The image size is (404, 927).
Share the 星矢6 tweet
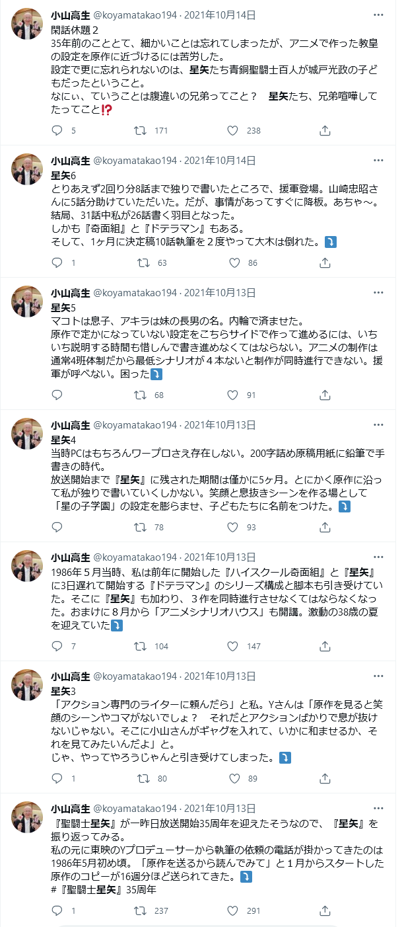(325, 263)
